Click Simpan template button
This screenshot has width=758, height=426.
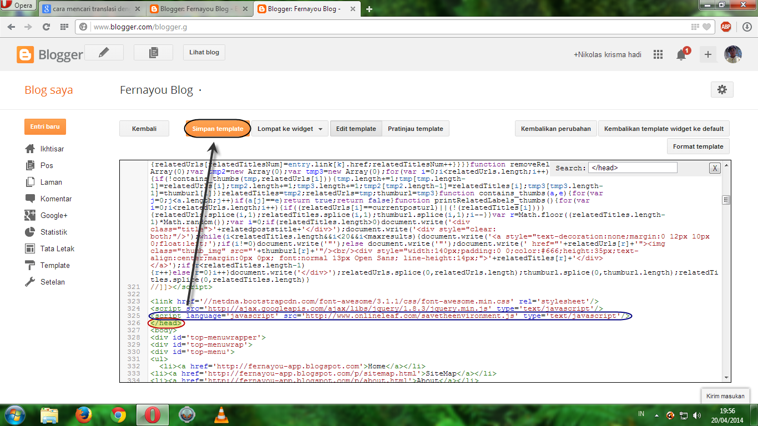(218, 129)
